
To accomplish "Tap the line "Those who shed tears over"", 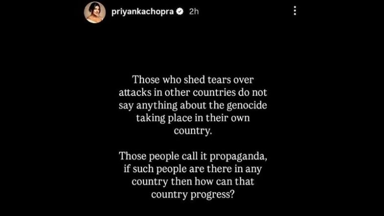I will click(x=193, y=79).
